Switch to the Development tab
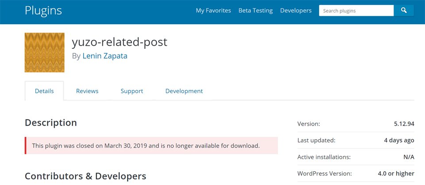 (x=184, y=91)
